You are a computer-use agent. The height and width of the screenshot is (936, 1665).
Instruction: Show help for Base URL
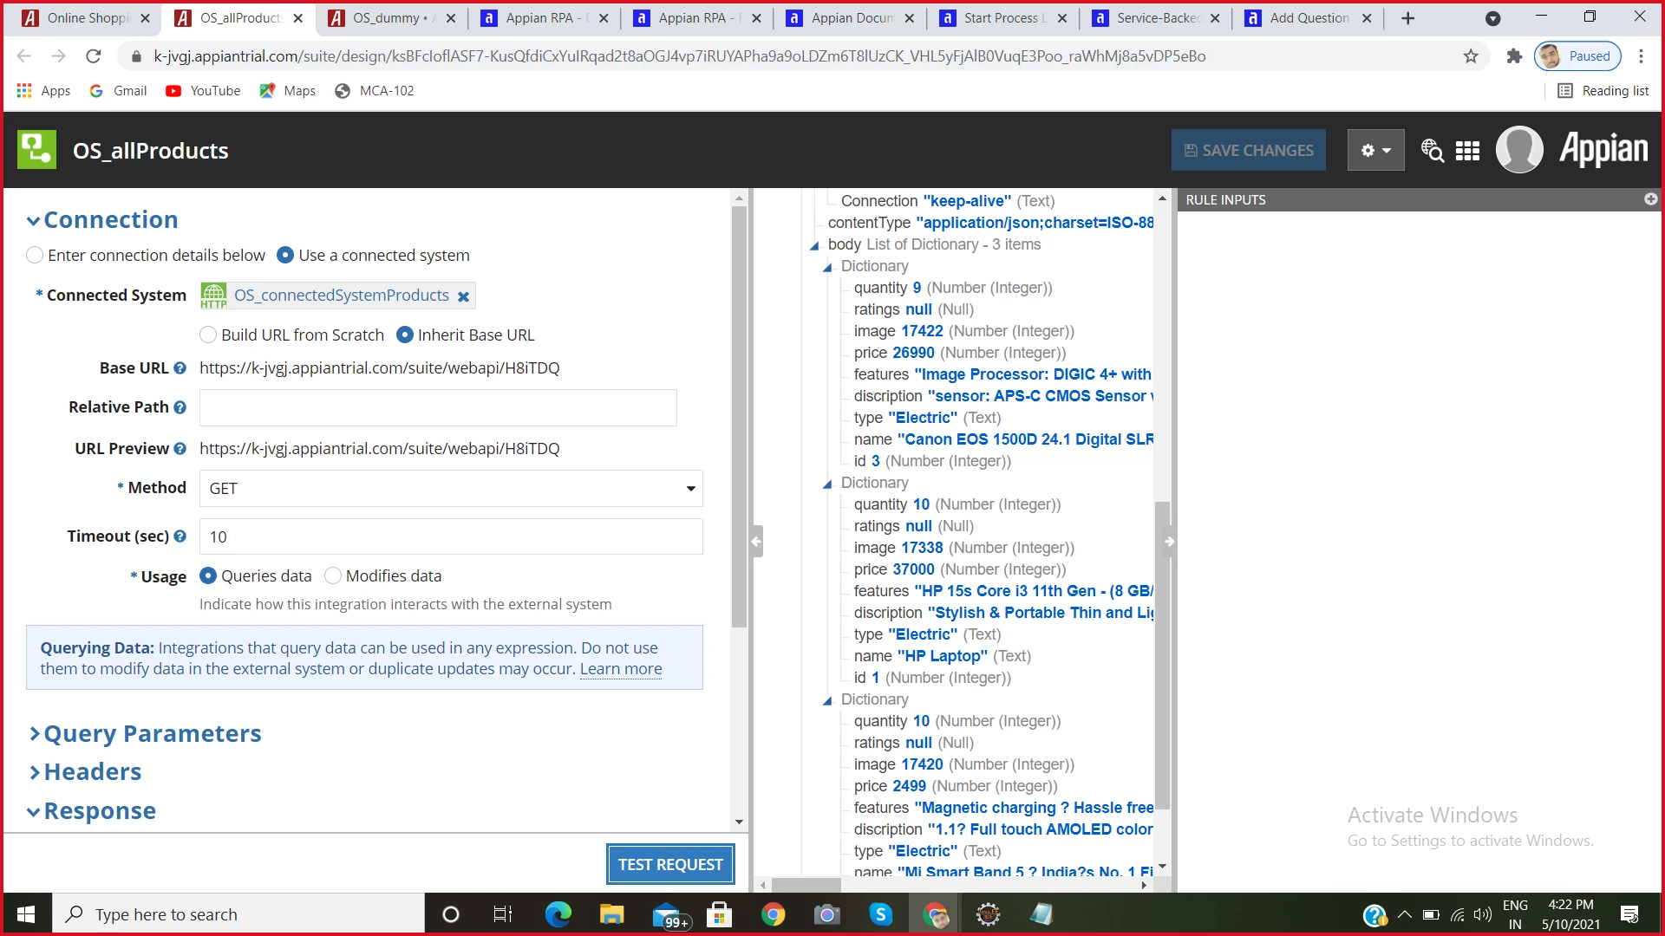click(x=180, y=368)
